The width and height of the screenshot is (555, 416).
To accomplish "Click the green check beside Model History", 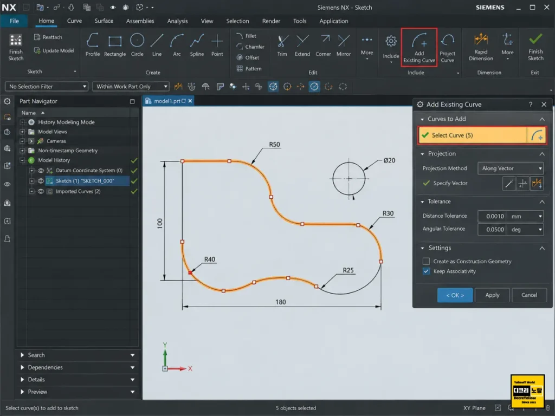I will (134, 160).
